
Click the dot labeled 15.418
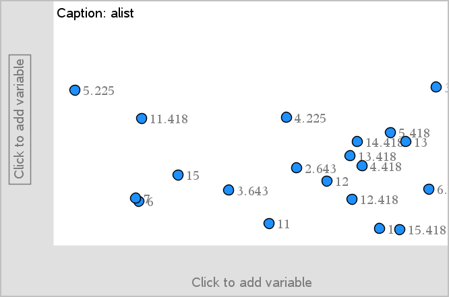(400, 230)
